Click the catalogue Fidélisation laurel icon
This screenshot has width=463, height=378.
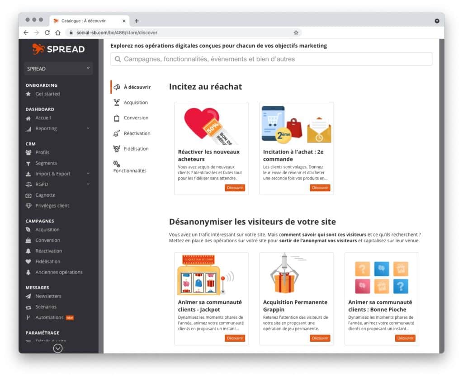pos(117,149)
